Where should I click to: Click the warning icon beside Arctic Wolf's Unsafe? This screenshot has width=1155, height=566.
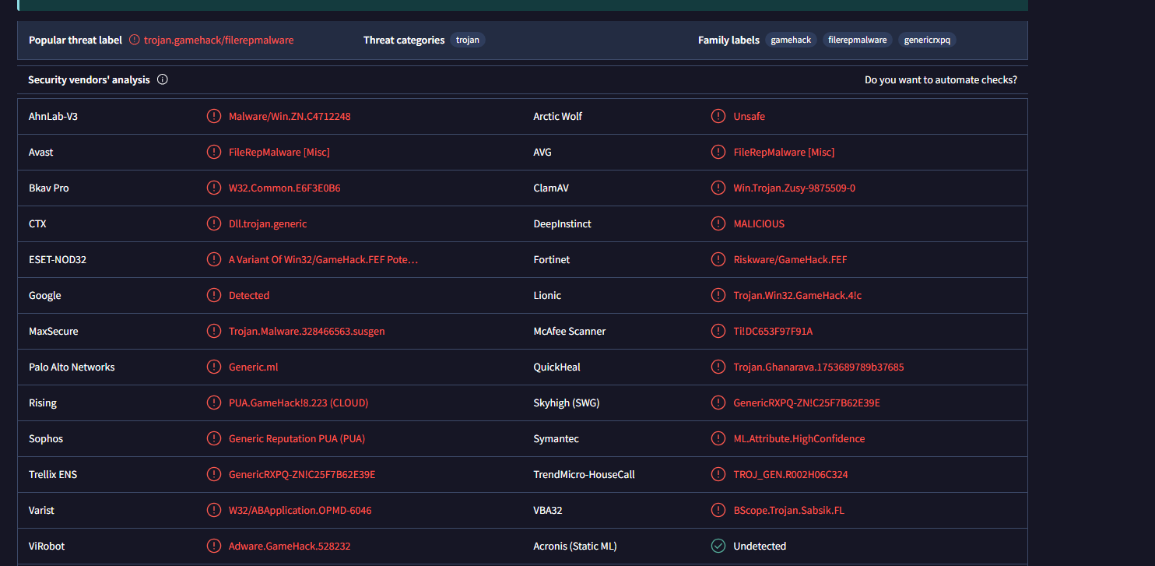tap(718, 116)
